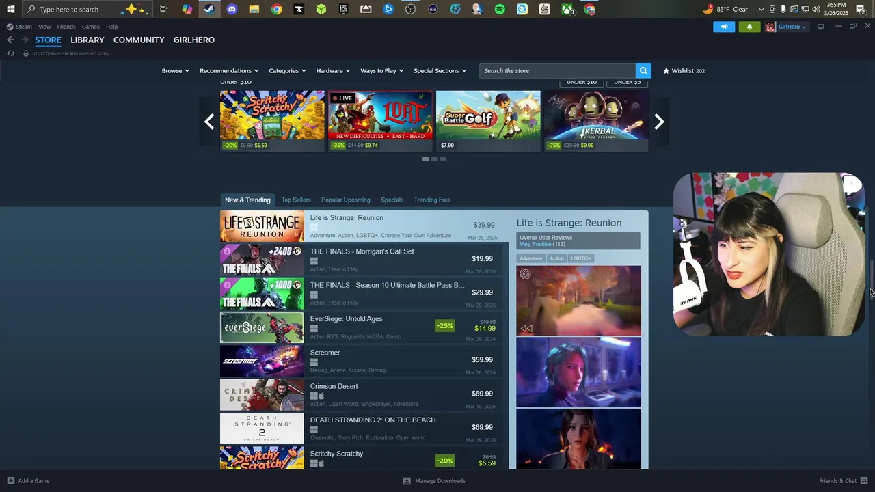Reload the store page with the refresh icon
The image size is (875, 492).
tap(11, 53)
